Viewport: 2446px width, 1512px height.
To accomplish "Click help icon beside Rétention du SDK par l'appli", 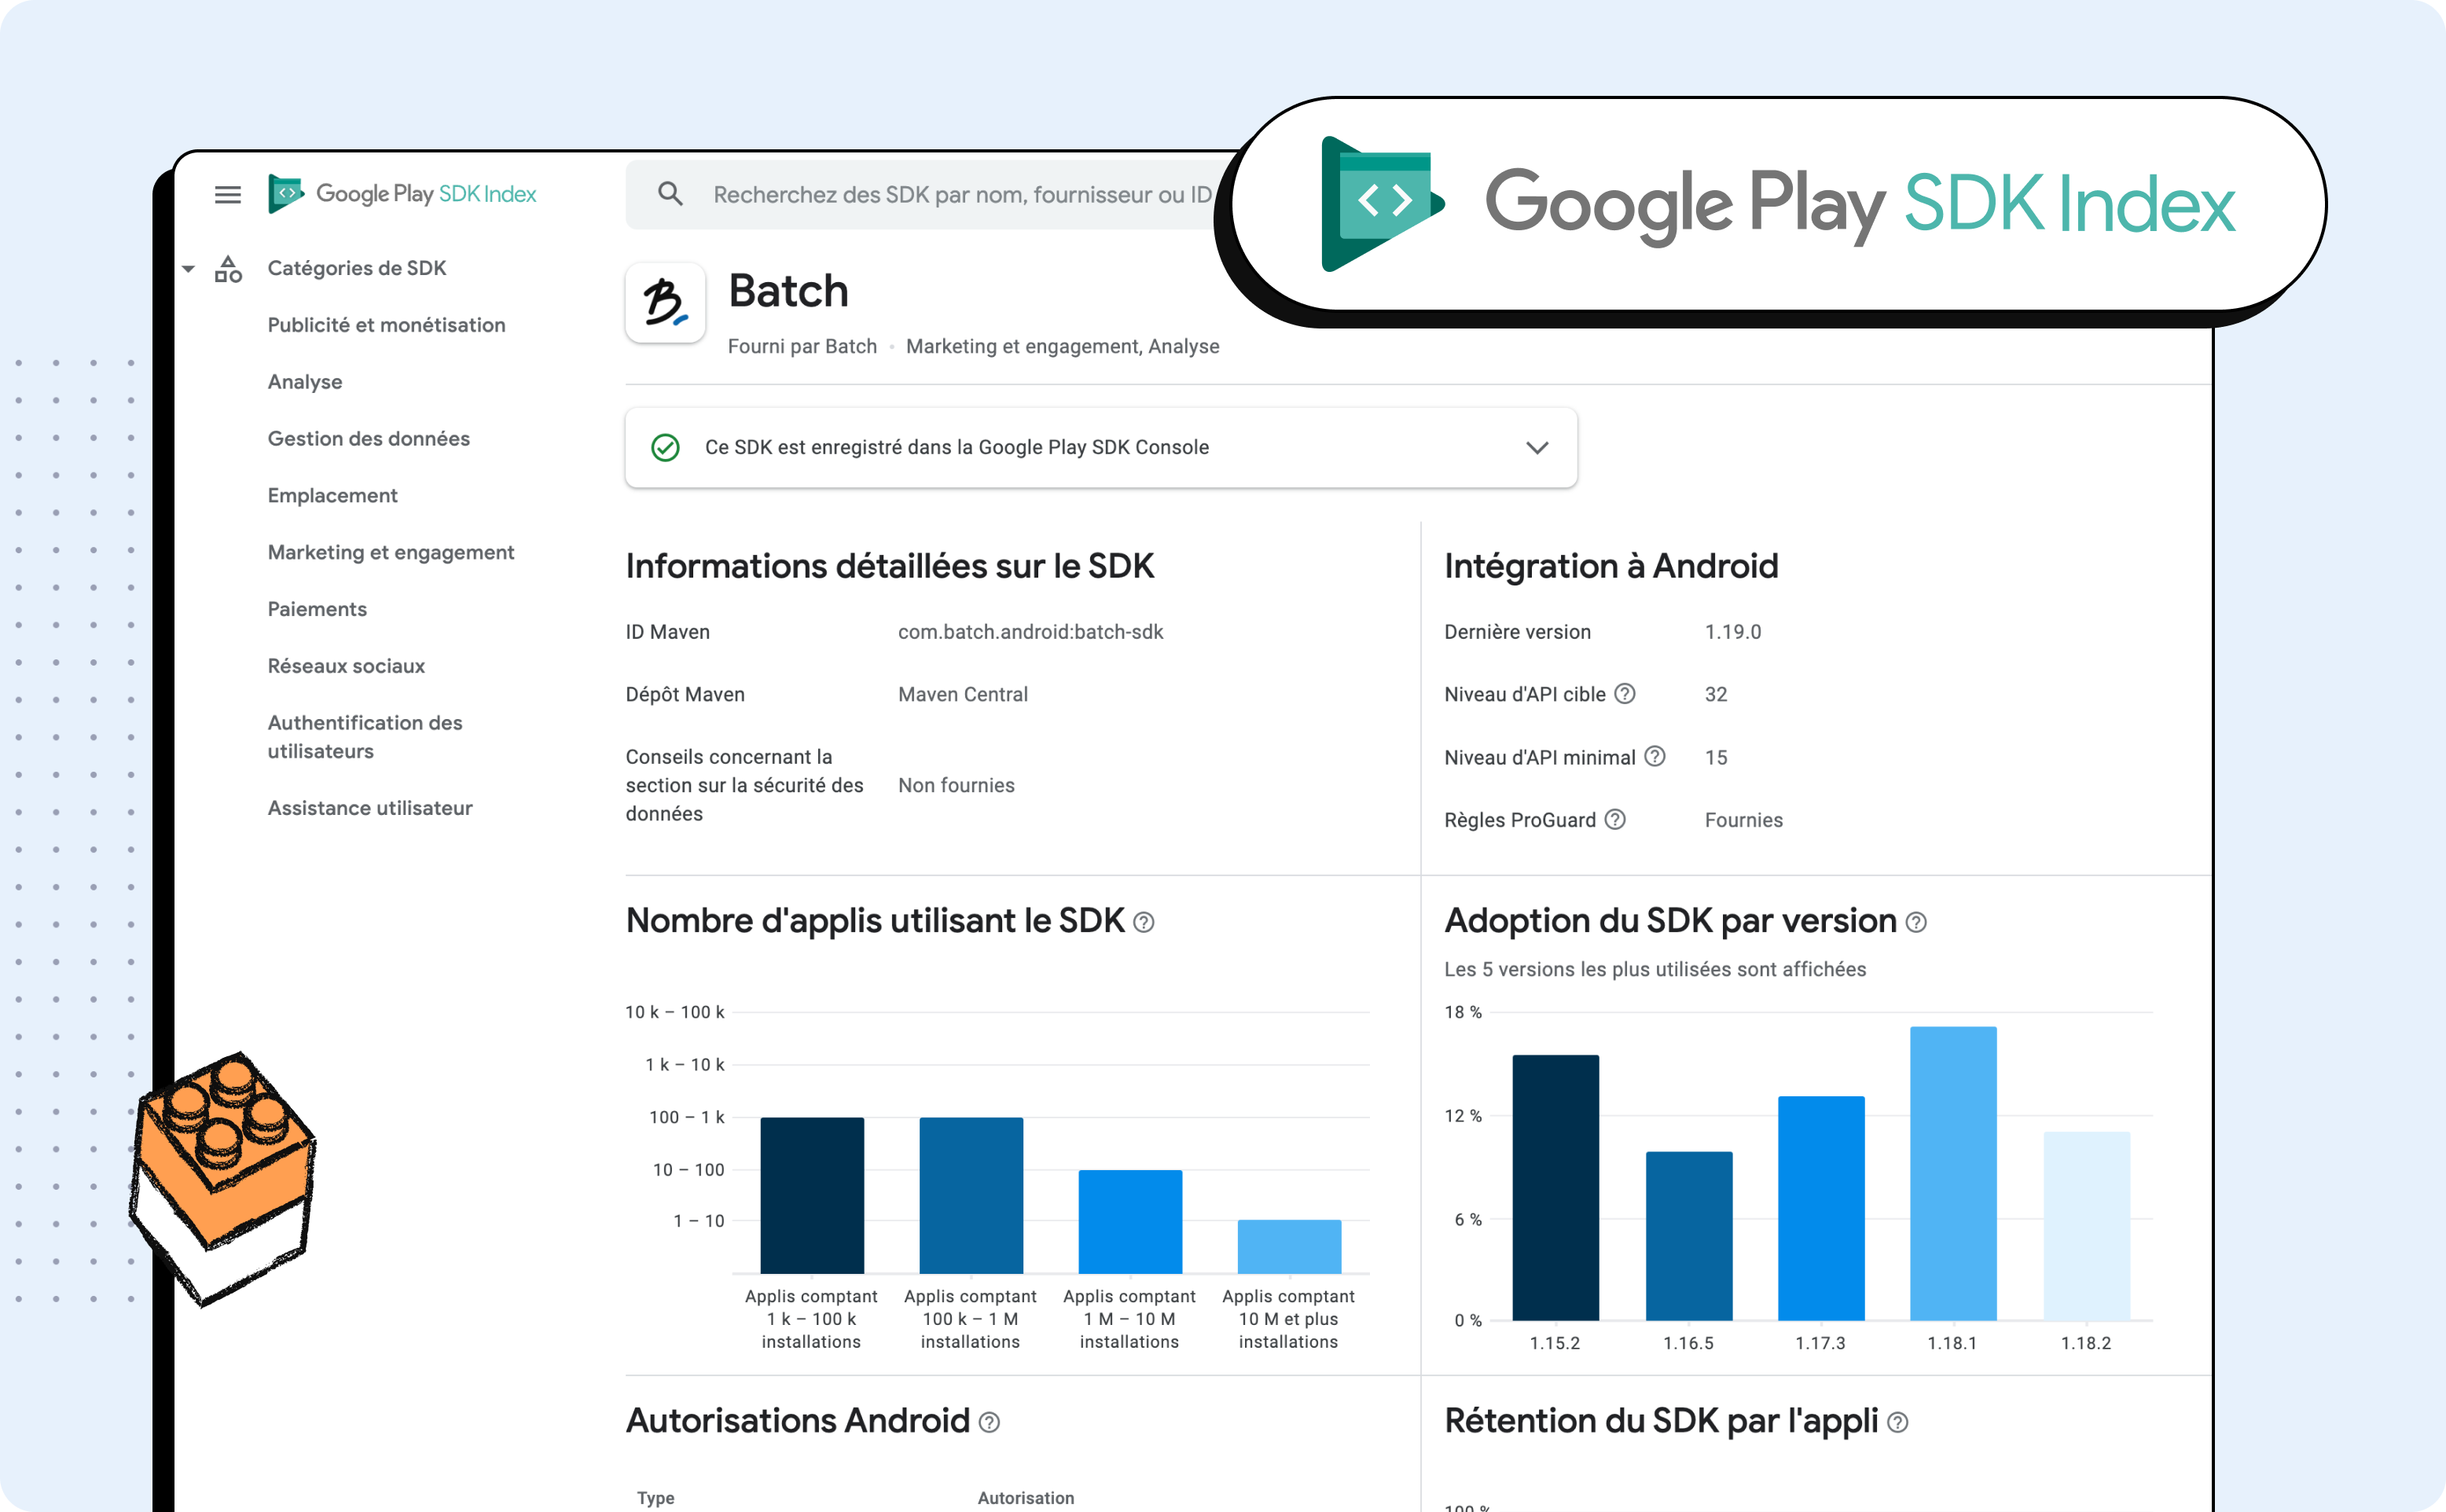I will pos(1898,1422).
